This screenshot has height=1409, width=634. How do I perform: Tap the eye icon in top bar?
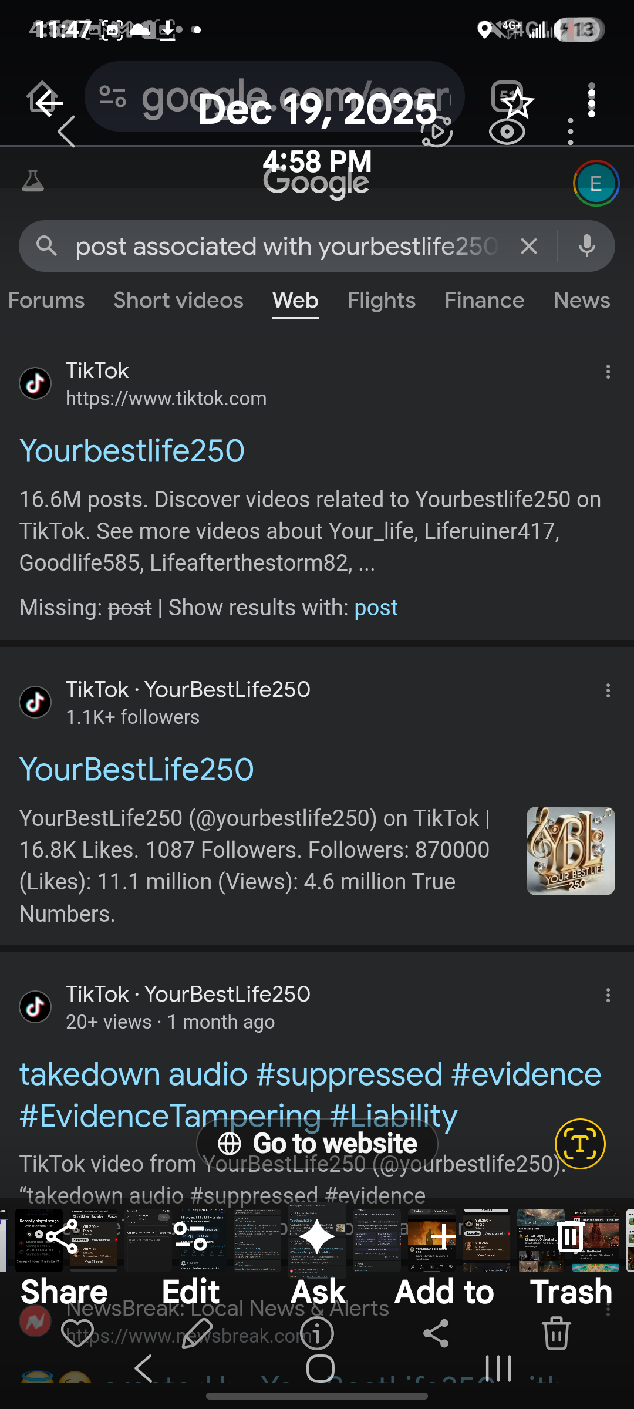(507, 132)
